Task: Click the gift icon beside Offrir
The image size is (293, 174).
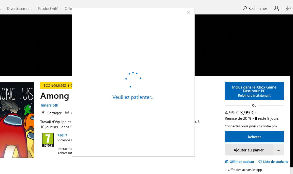Action: [227, 162]
